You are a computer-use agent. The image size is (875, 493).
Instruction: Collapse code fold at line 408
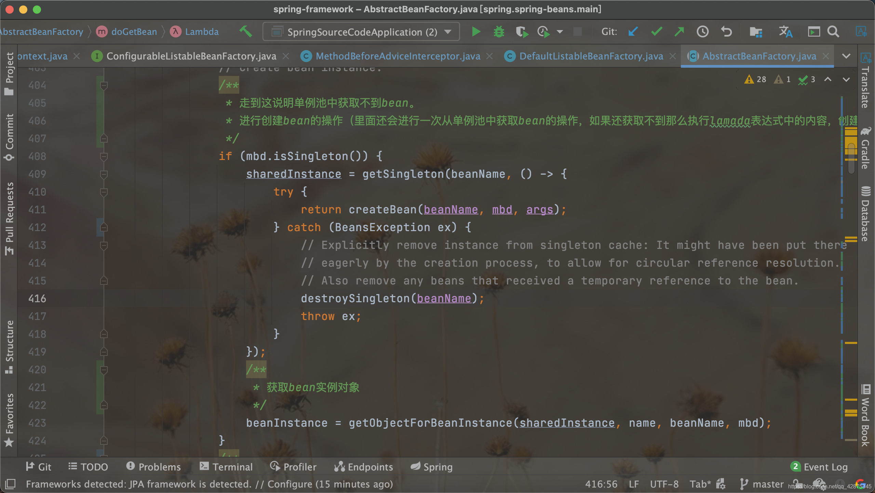click(x=104, y=157)
